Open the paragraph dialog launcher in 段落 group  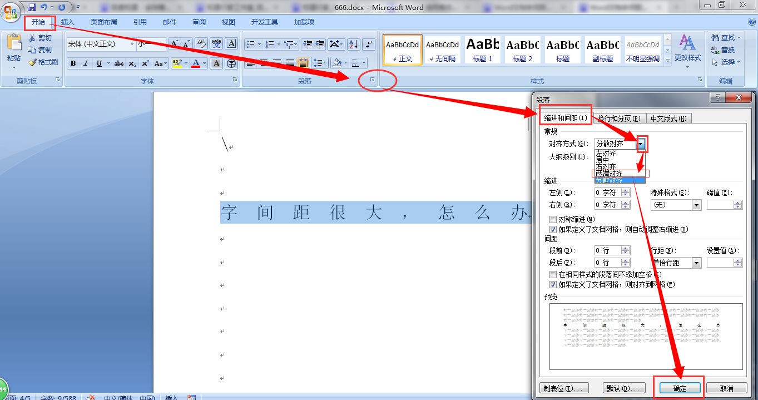(373, 81)
